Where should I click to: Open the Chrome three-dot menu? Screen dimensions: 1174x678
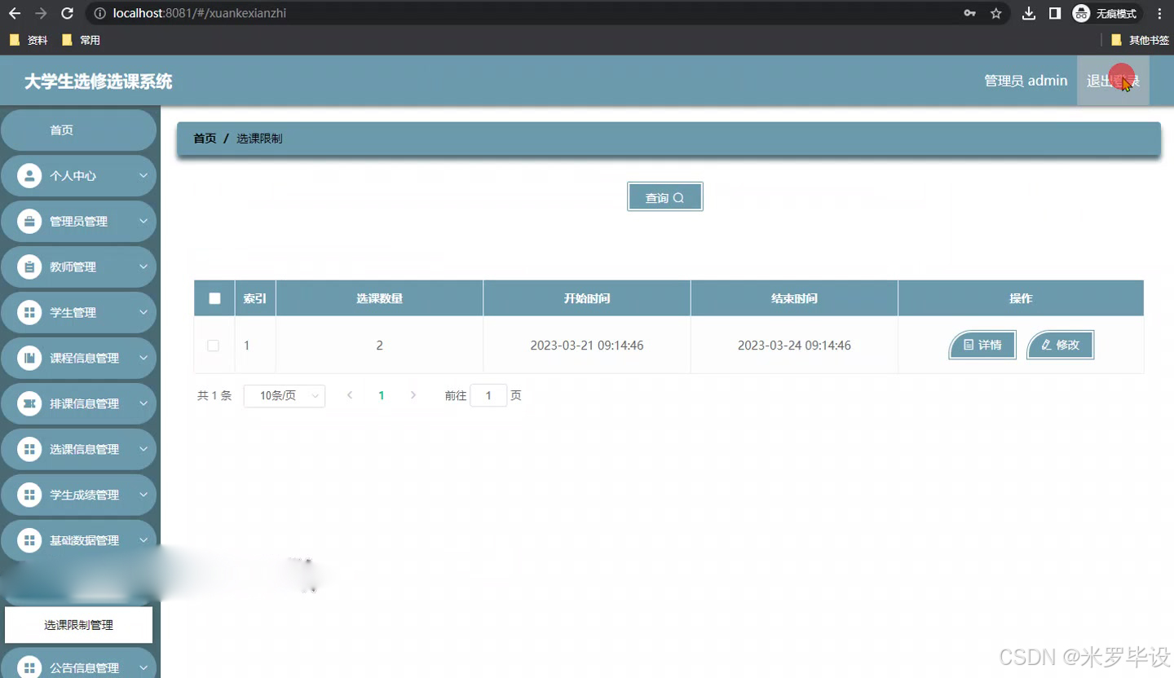[x=1159, y=13]
